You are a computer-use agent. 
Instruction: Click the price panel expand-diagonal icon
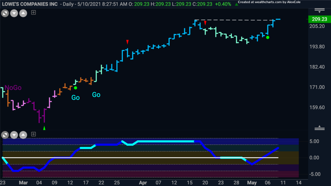tap(5, 14)
